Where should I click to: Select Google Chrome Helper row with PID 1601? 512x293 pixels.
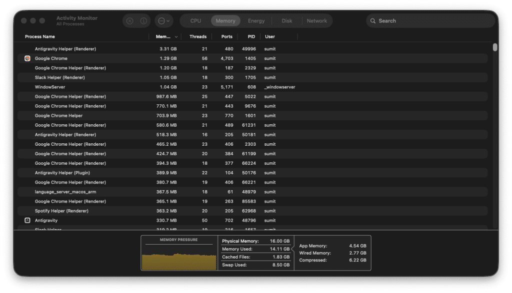(252, 116)
